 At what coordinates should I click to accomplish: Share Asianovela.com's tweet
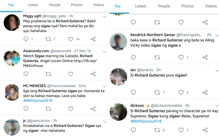click(93, 74)
